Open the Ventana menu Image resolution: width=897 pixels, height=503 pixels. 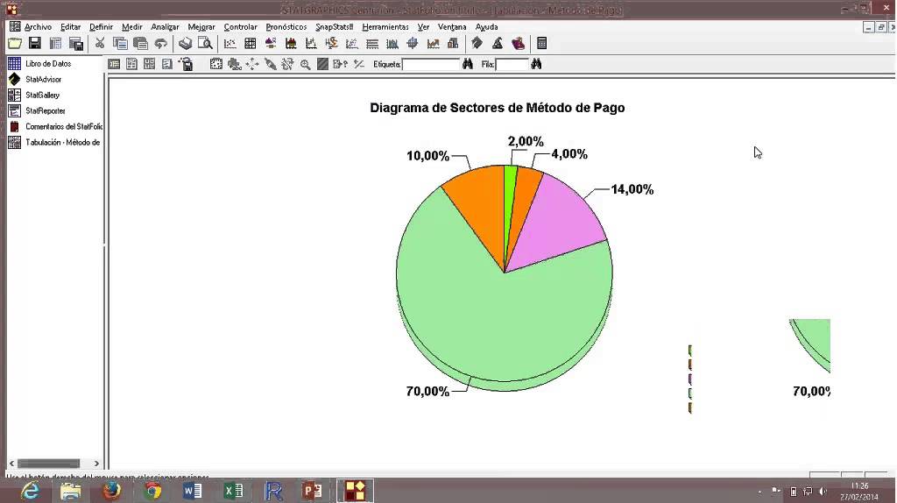pyautogui.click(x=452, y=27)
